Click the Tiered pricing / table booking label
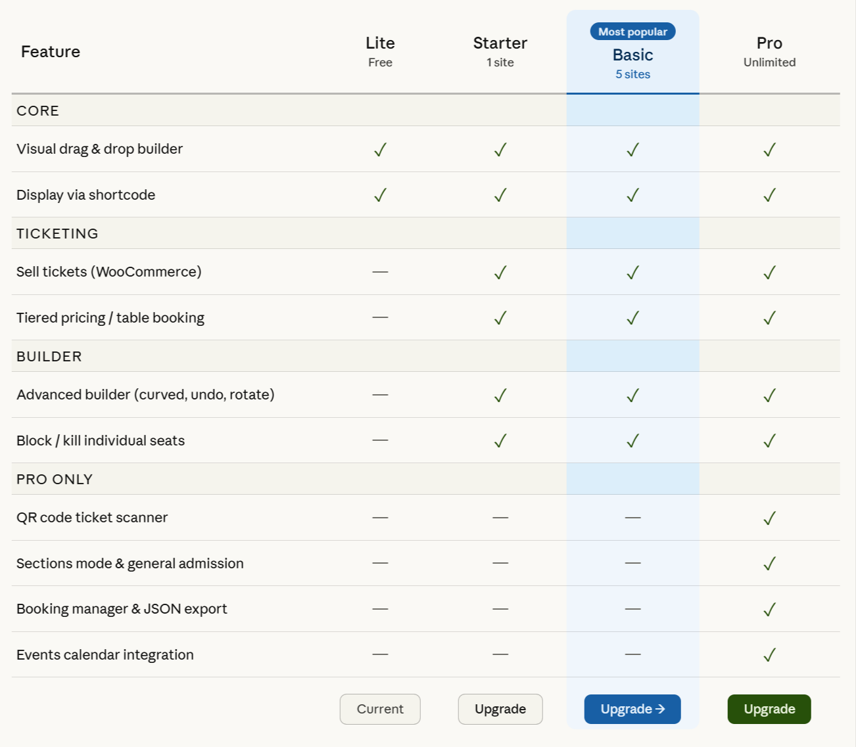The height and width of the screenshot is (747, 856). 110,318
